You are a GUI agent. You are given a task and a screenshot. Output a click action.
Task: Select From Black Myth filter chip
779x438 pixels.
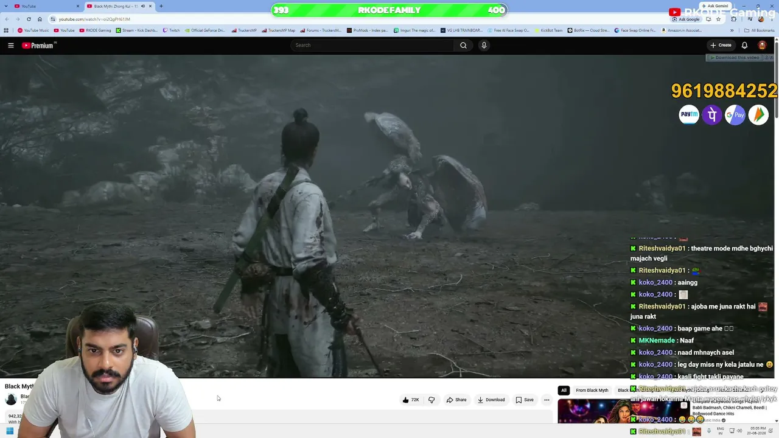592,390
